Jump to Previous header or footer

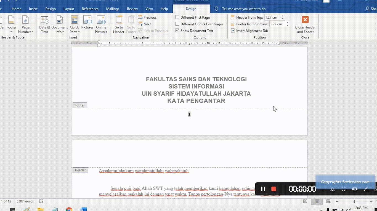click(x=147, y=17)
